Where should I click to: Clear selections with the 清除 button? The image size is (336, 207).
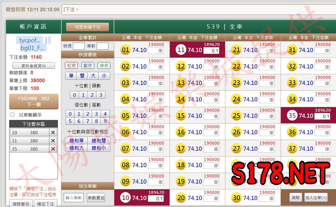(x=296, y=198)
